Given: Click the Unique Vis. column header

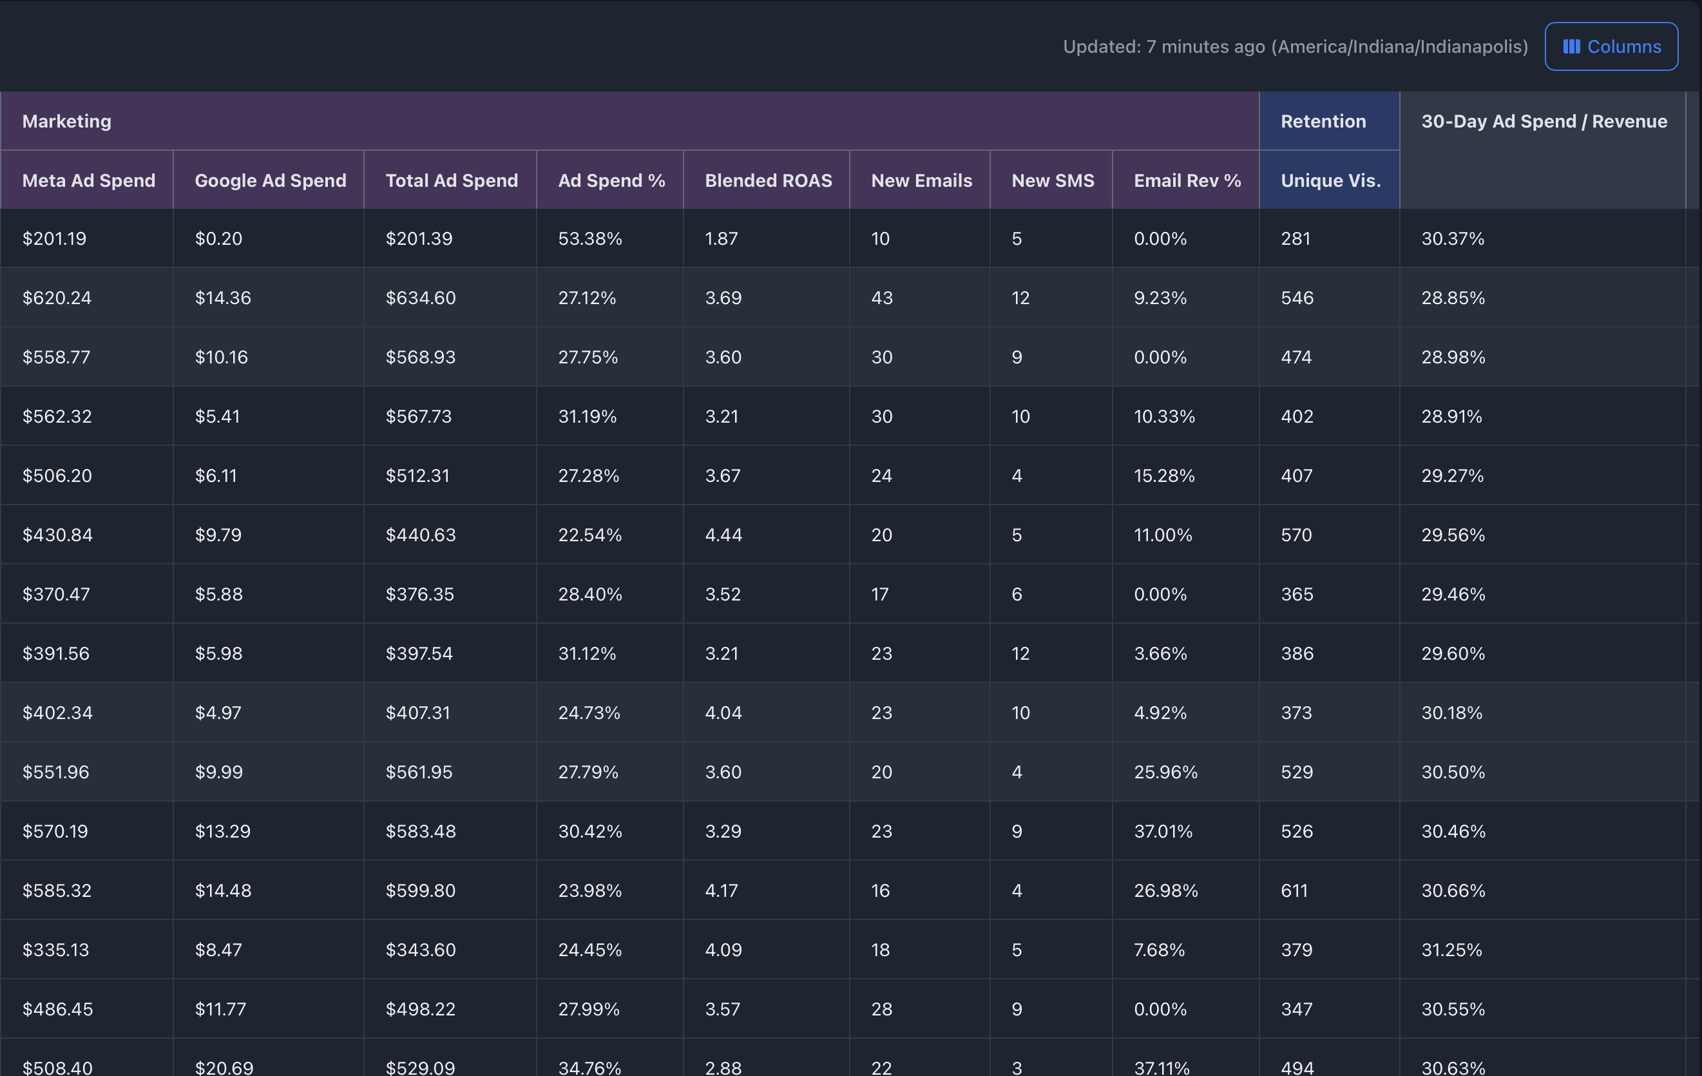Looking at the screenshot, I should (x=1330, y=180).
